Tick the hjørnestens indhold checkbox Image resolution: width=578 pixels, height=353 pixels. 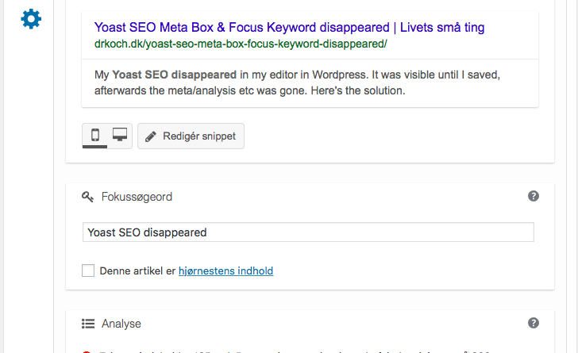(88, 271)
